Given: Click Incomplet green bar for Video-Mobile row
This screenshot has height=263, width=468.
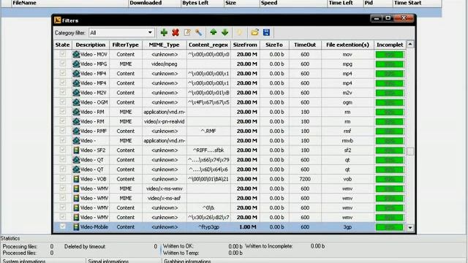Looking at the screenshot, I should 390,227.
